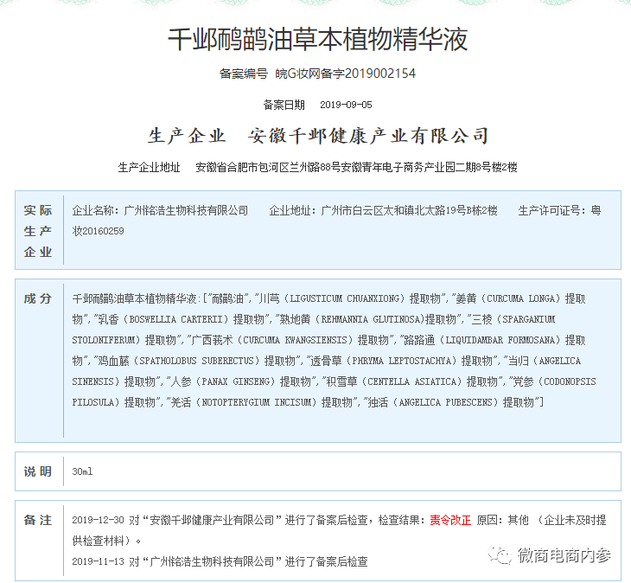Click the ingredient 人参 (PANAX GINSENG) 提取物
631x583 pixels.
coord(240,381)
